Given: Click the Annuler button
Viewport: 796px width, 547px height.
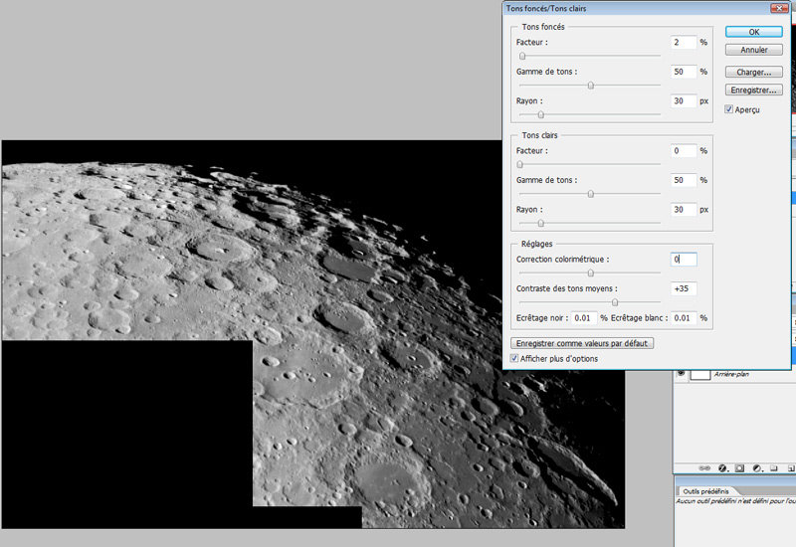Looking at the screenshot, I should click(754, 50).
